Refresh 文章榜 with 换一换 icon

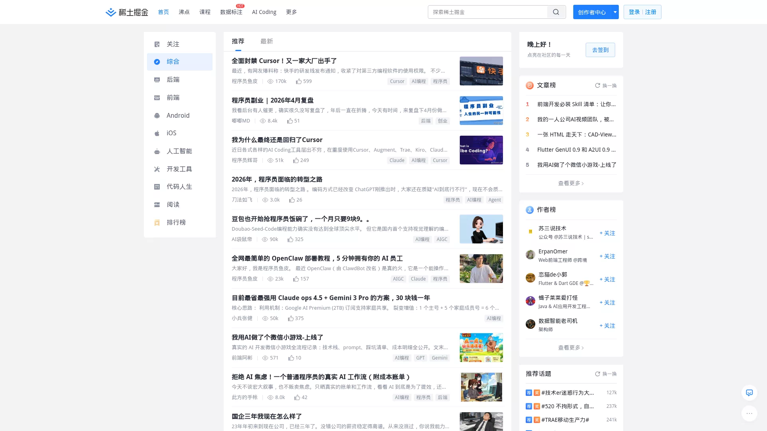(597, 85)
